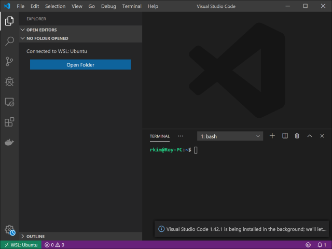
Task: Create a new terminal with plus icon
Action: tap(272, 136)
